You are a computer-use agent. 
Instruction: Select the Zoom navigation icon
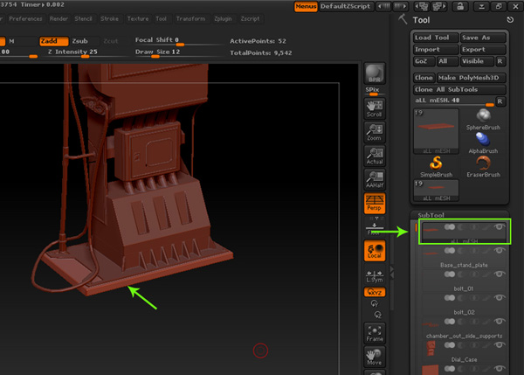click(375, 132)
